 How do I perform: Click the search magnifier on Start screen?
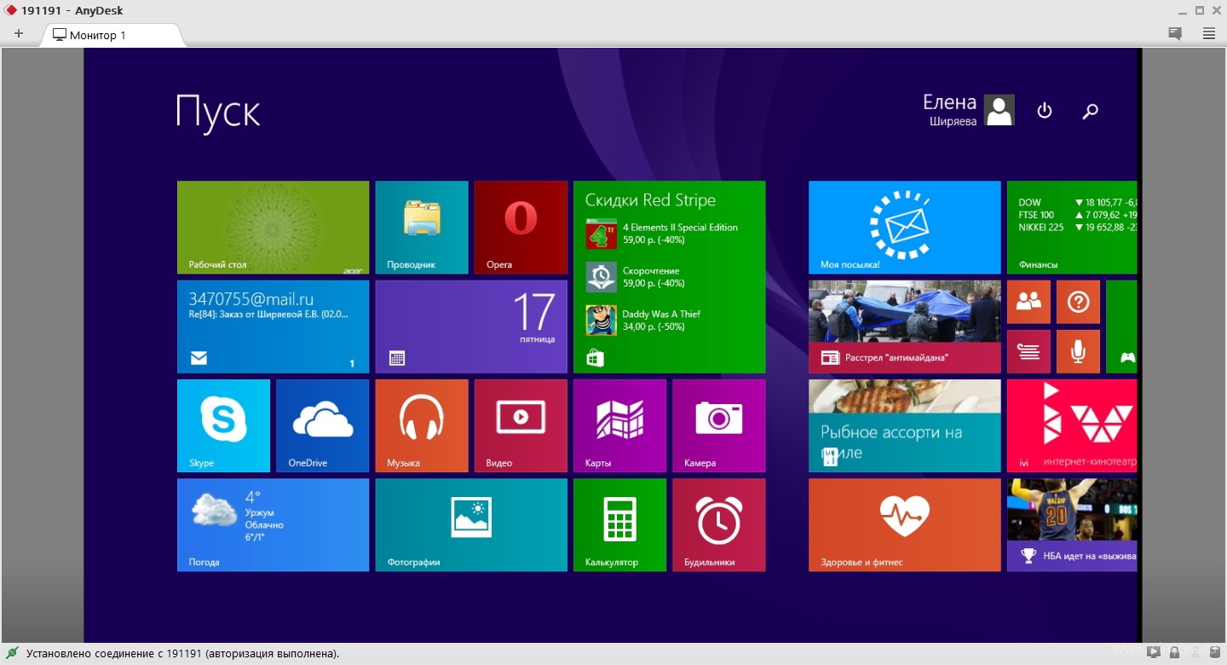(1090, 111)
